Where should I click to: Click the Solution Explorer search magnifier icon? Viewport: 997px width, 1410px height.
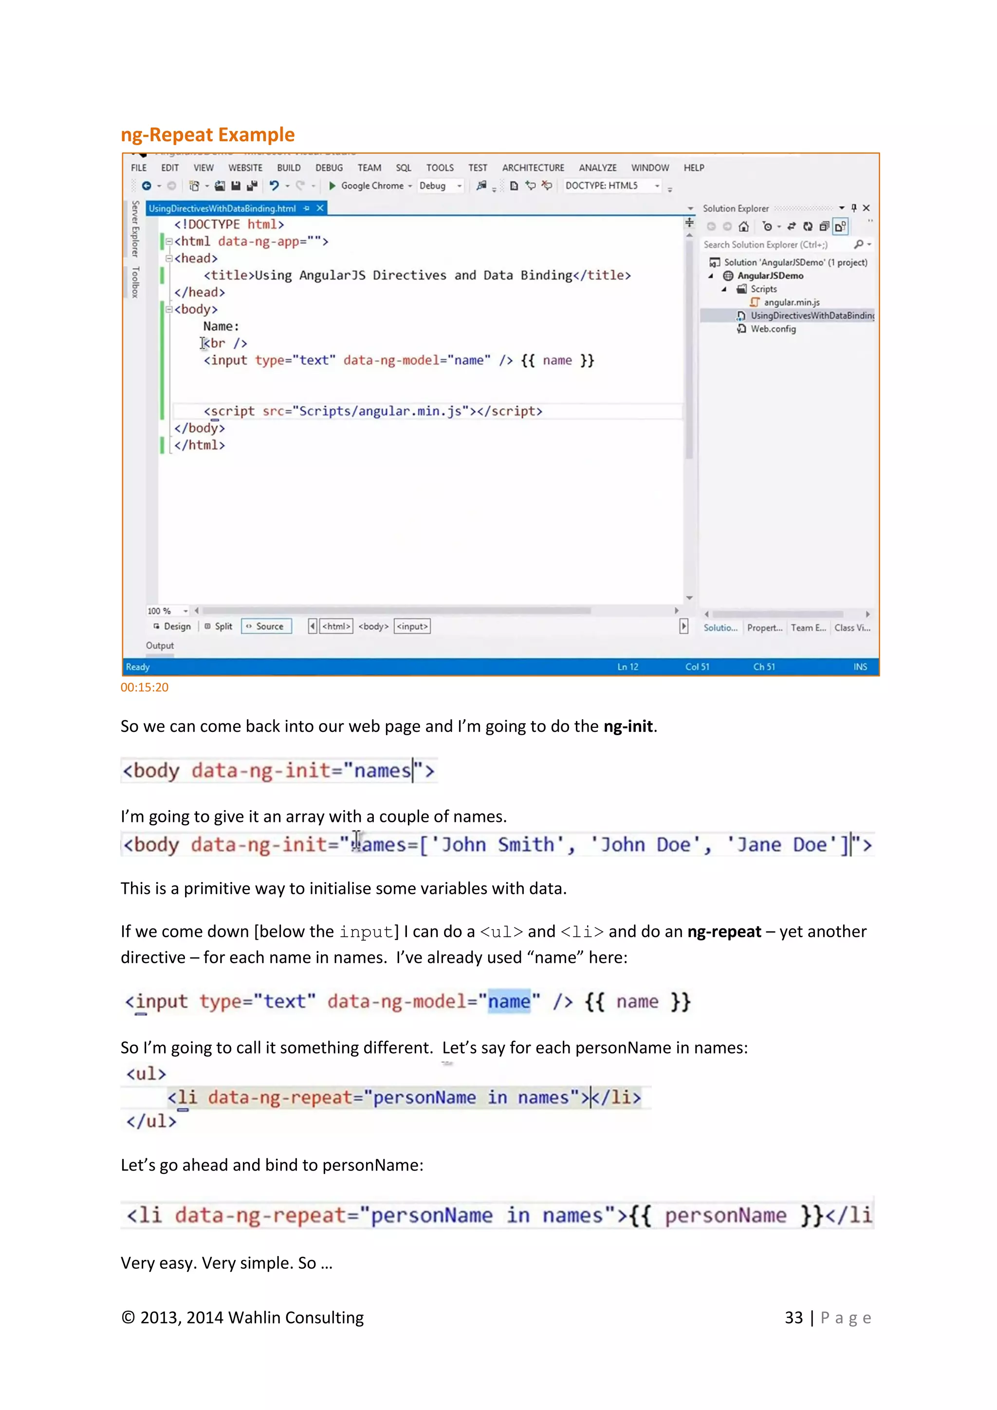pos(858,244)
